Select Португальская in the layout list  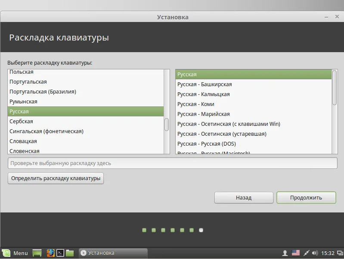point(86,82)
